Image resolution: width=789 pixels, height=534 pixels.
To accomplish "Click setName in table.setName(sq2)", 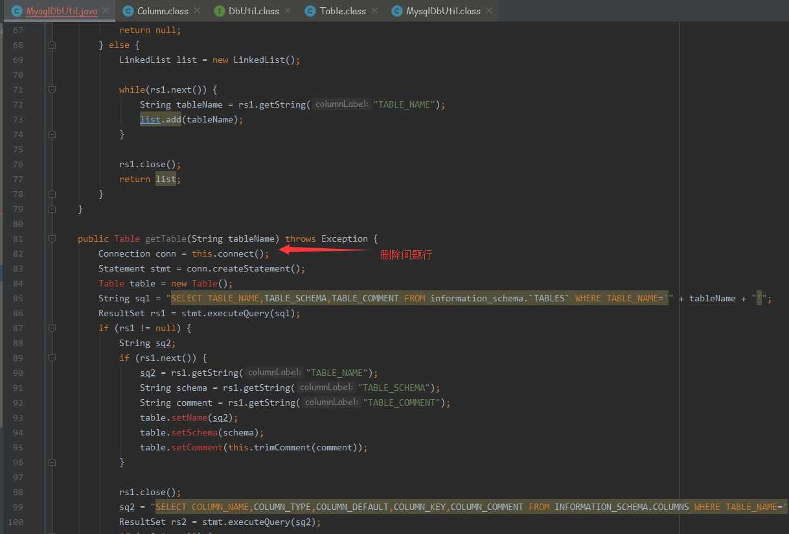I will (x=189, y=417).
